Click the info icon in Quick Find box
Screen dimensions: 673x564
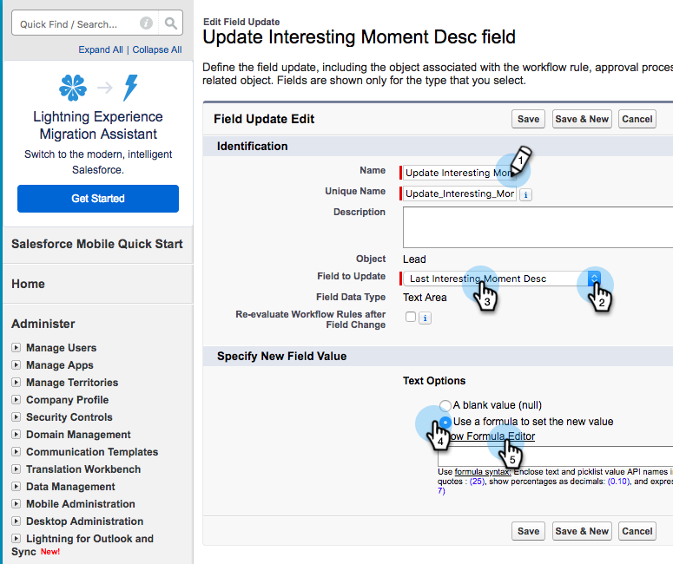146,23
